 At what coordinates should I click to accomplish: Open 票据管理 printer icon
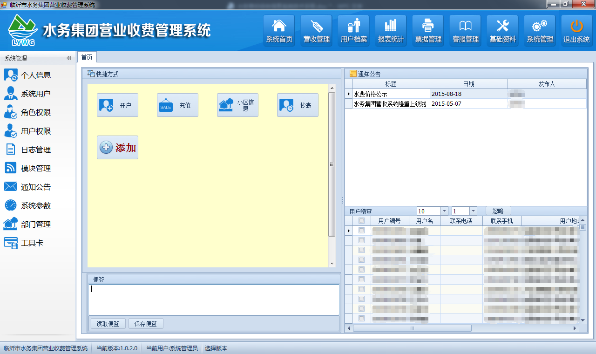coord(428,31)
